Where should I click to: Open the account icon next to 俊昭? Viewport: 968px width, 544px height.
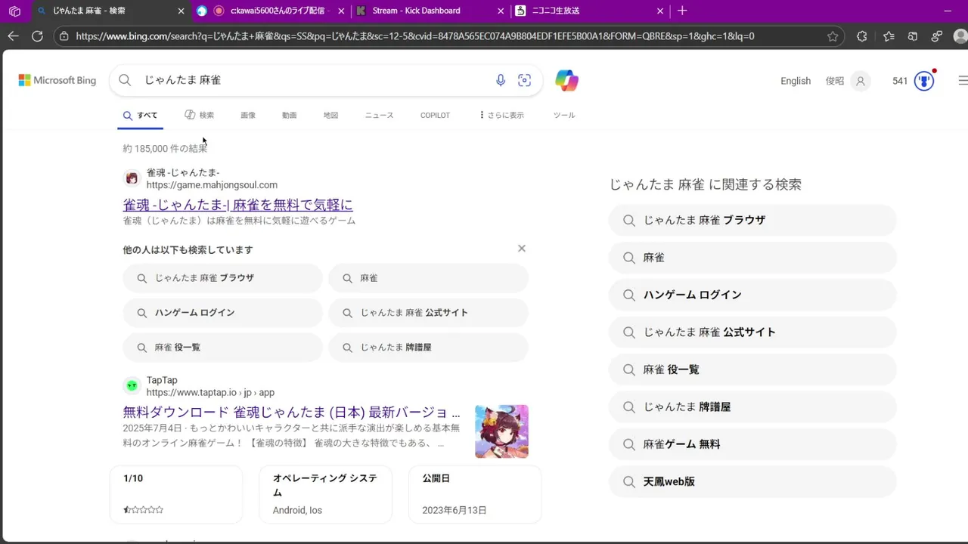coord(860,81)
